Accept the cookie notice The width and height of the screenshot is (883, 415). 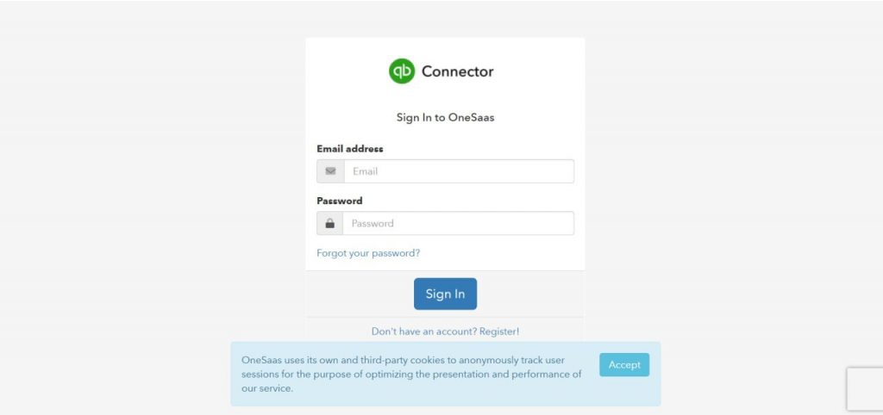[x=624, y=364]
